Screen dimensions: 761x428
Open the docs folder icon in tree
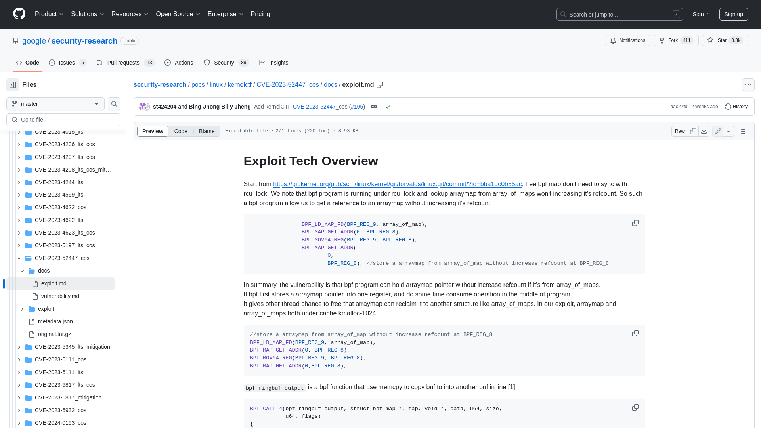tap(32, 271)
